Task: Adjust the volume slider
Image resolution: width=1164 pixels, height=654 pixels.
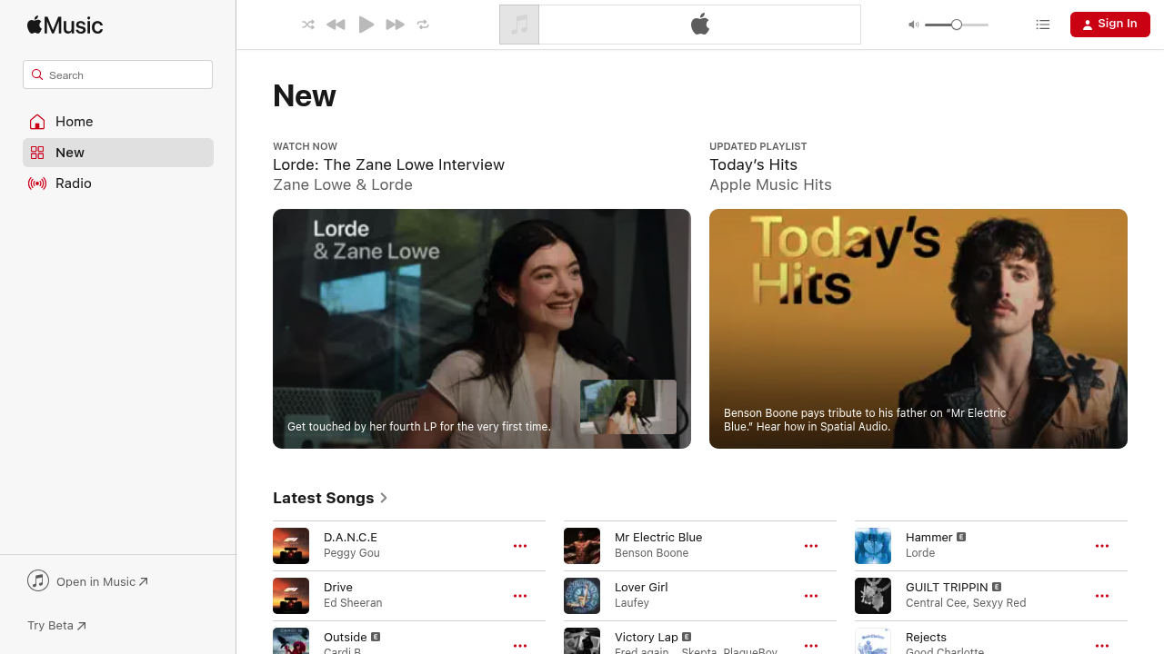Action: pos(957,25)
